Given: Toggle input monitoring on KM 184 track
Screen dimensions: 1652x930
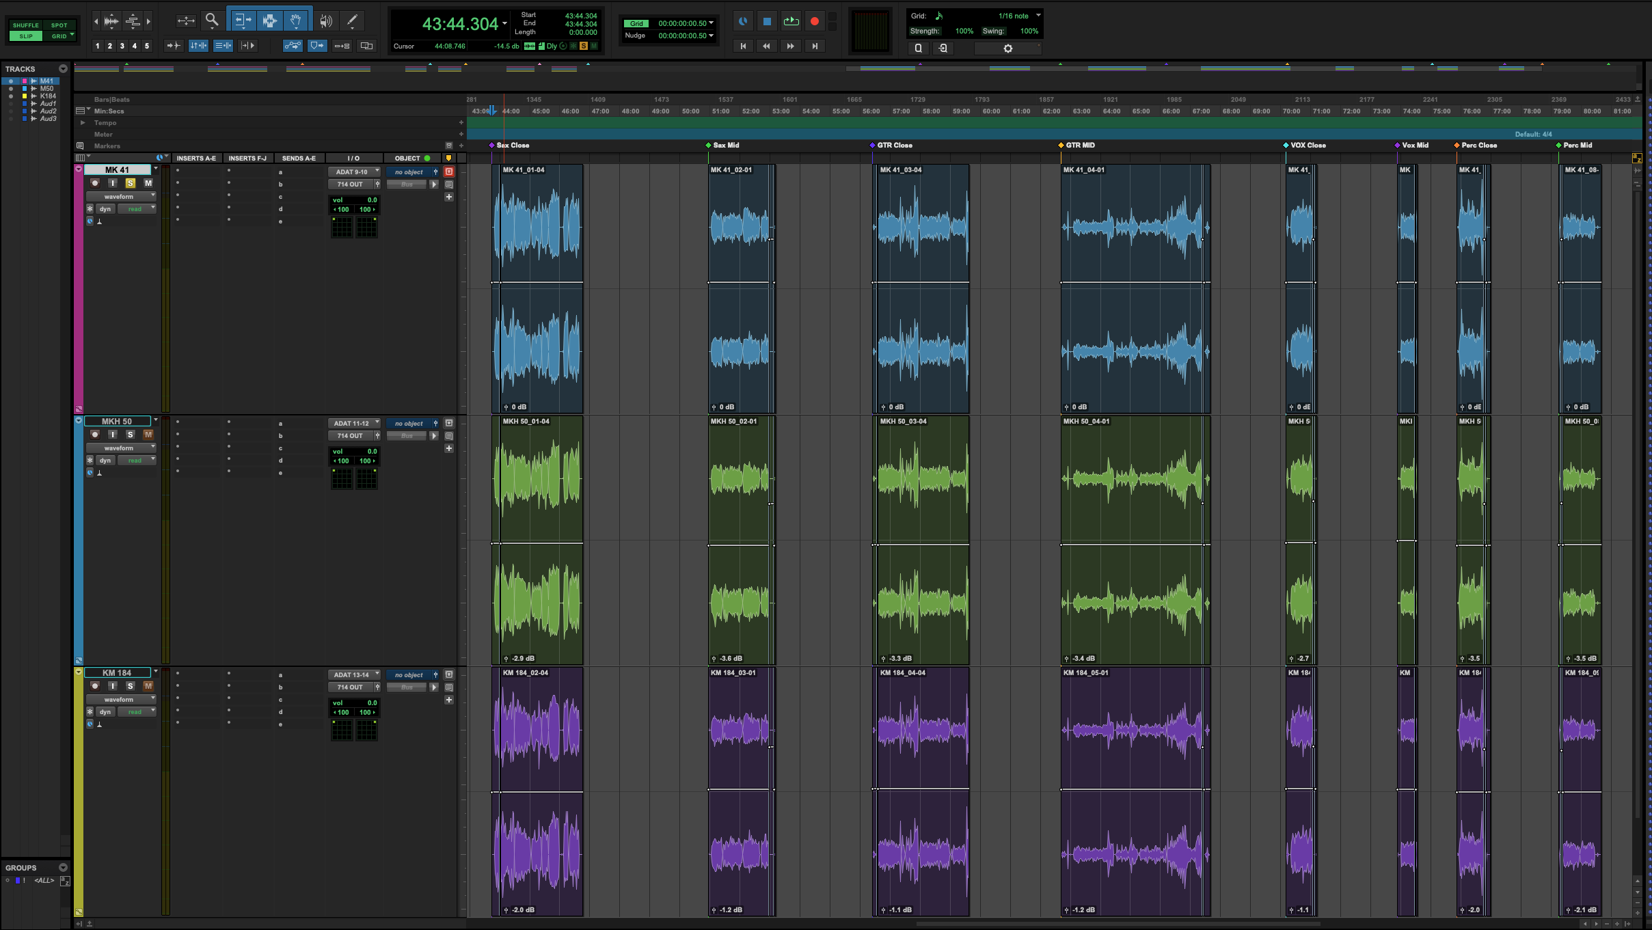Looking at the screenshot, I should (x=112, y=686).
